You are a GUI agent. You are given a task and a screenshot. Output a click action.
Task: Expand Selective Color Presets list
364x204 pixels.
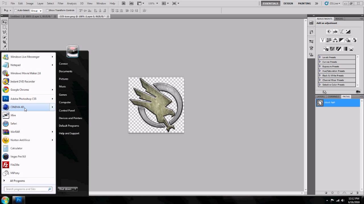tap(320, 84)
